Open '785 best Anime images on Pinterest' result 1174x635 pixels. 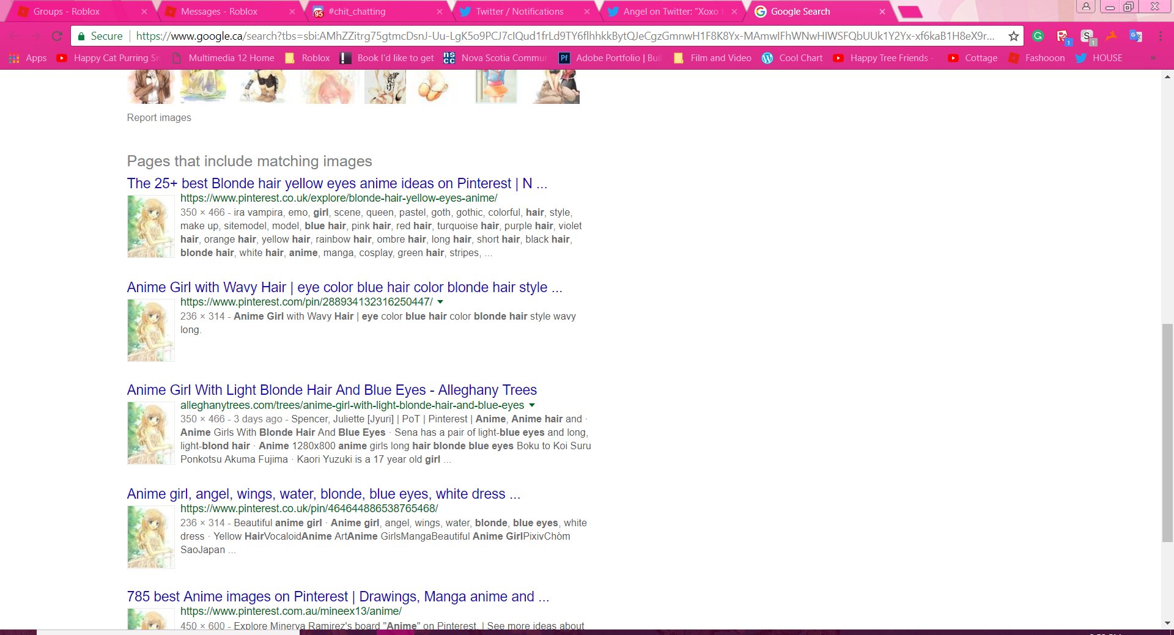point(338,596)
